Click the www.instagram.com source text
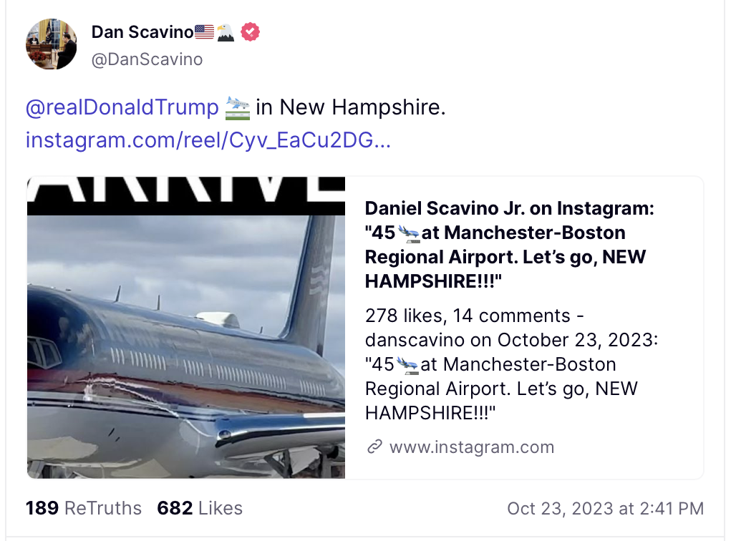 [472, 447]
